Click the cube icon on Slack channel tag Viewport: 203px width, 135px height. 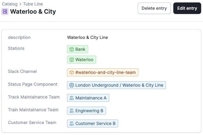(x=72, y=72)
